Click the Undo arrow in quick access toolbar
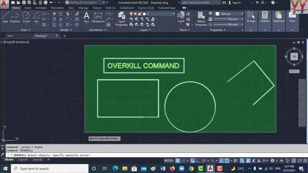 tap(51, 2)
